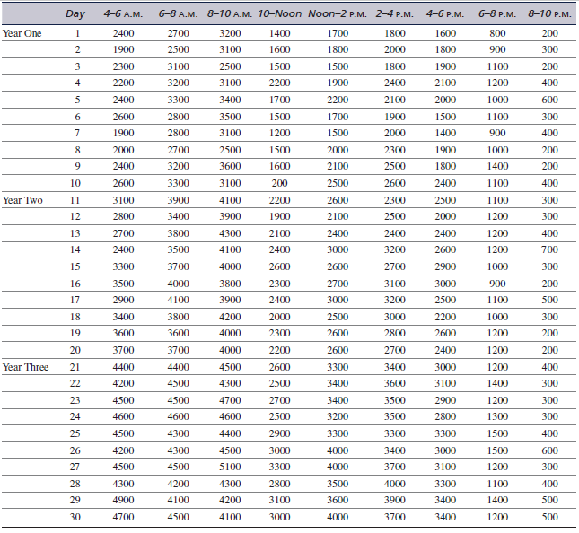579x533 pixels.
Task: Select Day 9's 6–8 P.M. value 1400
Action: (x=498, y=166)
